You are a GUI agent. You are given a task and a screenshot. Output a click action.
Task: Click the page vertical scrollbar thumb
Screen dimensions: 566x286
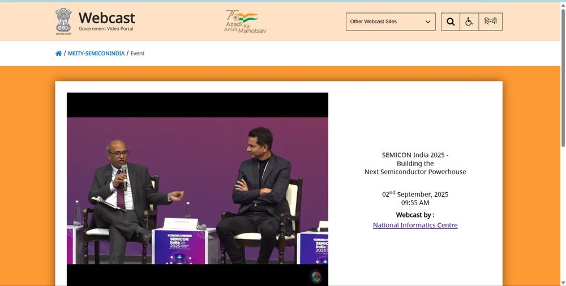[563, 77]
